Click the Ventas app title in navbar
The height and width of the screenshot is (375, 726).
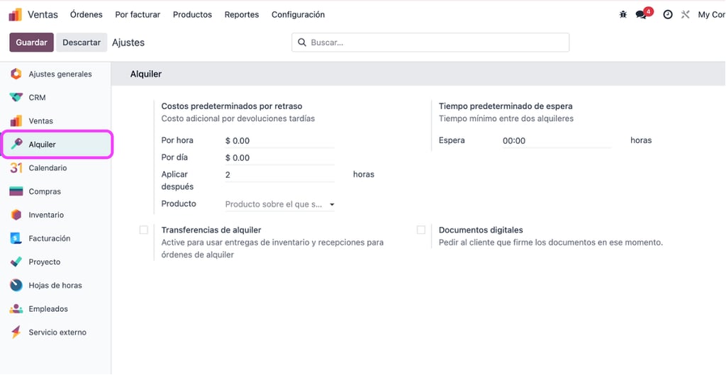click(43, 15)
